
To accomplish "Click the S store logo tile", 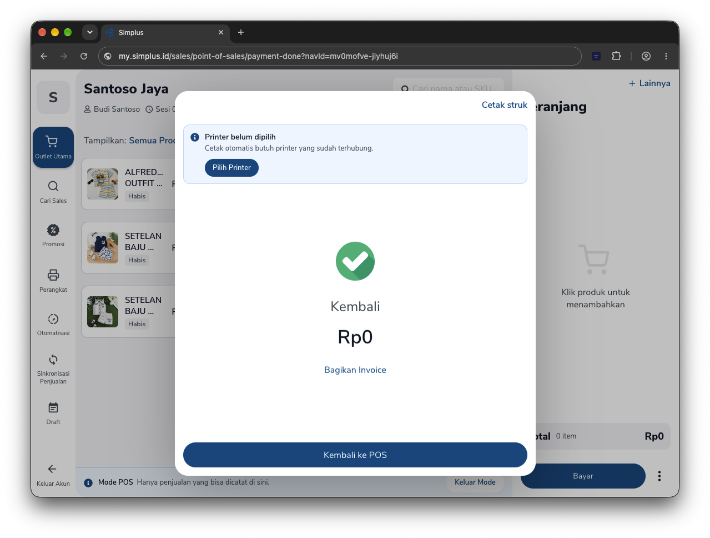I will point(53,97).
